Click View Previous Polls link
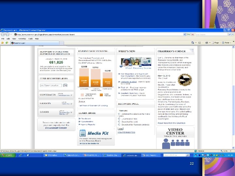This screenshot has height=176, width=235. [x=126, y=132]
